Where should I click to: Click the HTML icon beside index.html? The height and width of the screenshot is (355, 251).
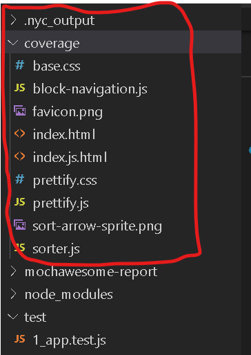(x=20, y=134)
